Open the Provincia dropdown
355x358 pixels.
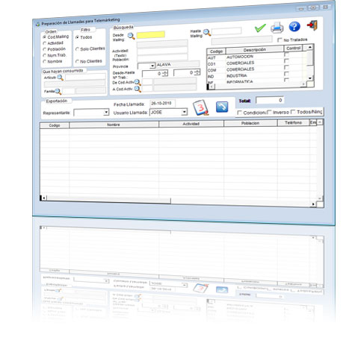152,66
